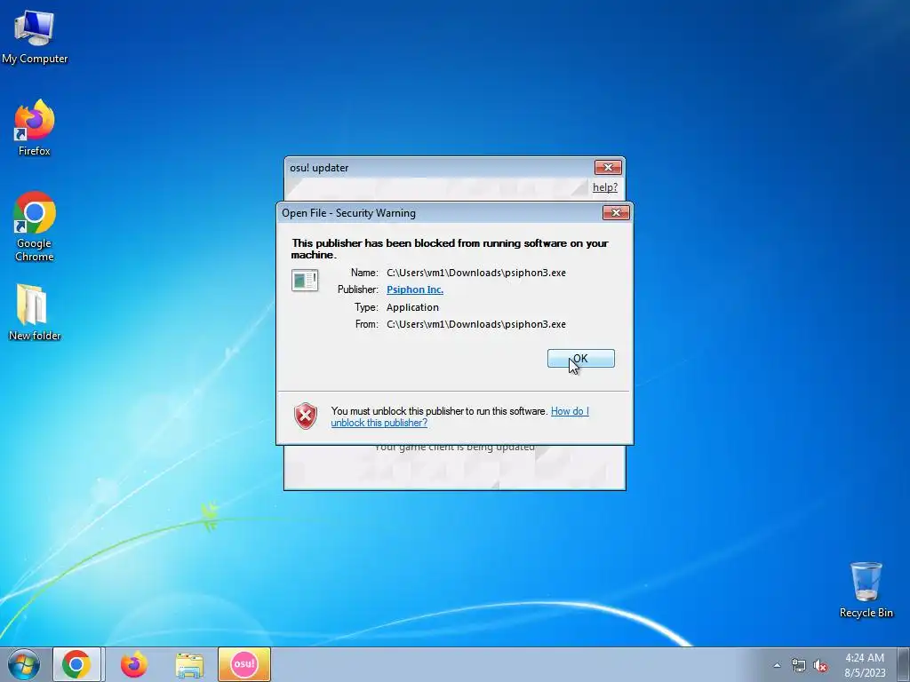Screen dimensions: 910x682
Task: Close the Open File Security Warning dialog
Action: click(x=616, y=213)
